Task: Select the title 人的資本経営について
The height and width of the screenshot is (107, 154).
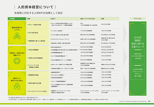Action: tap(35, 7)
